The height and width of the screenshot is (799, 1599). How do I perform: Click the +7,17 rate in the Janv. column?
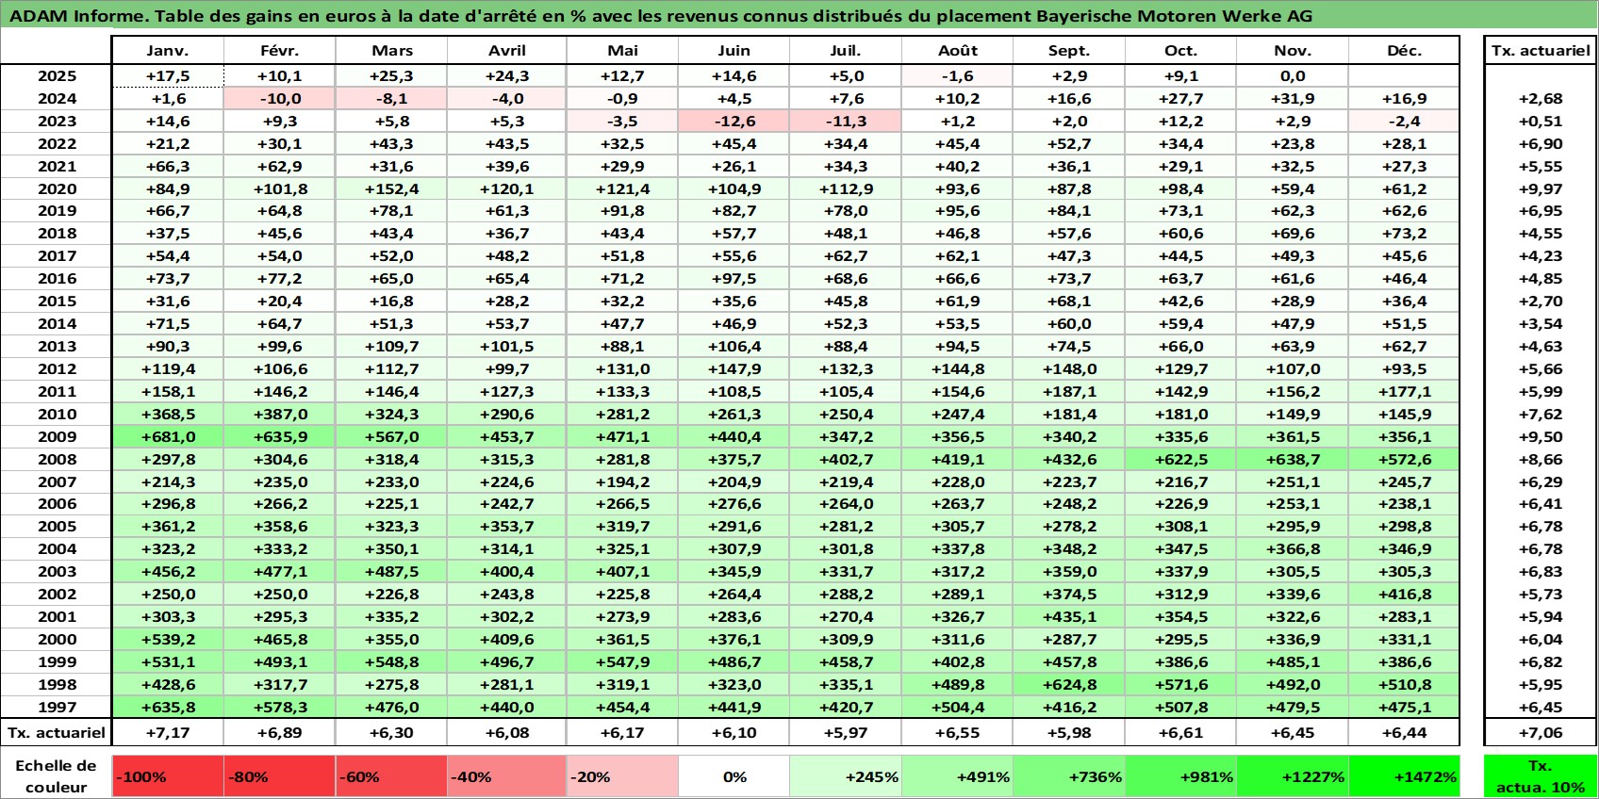click(x=168, y=732)
